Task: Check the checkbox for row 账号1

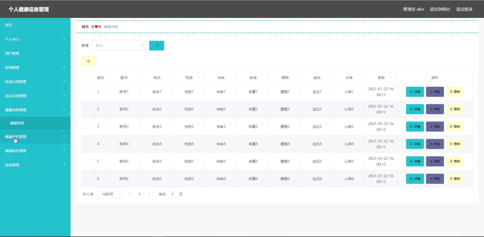Action: (88, 92)
